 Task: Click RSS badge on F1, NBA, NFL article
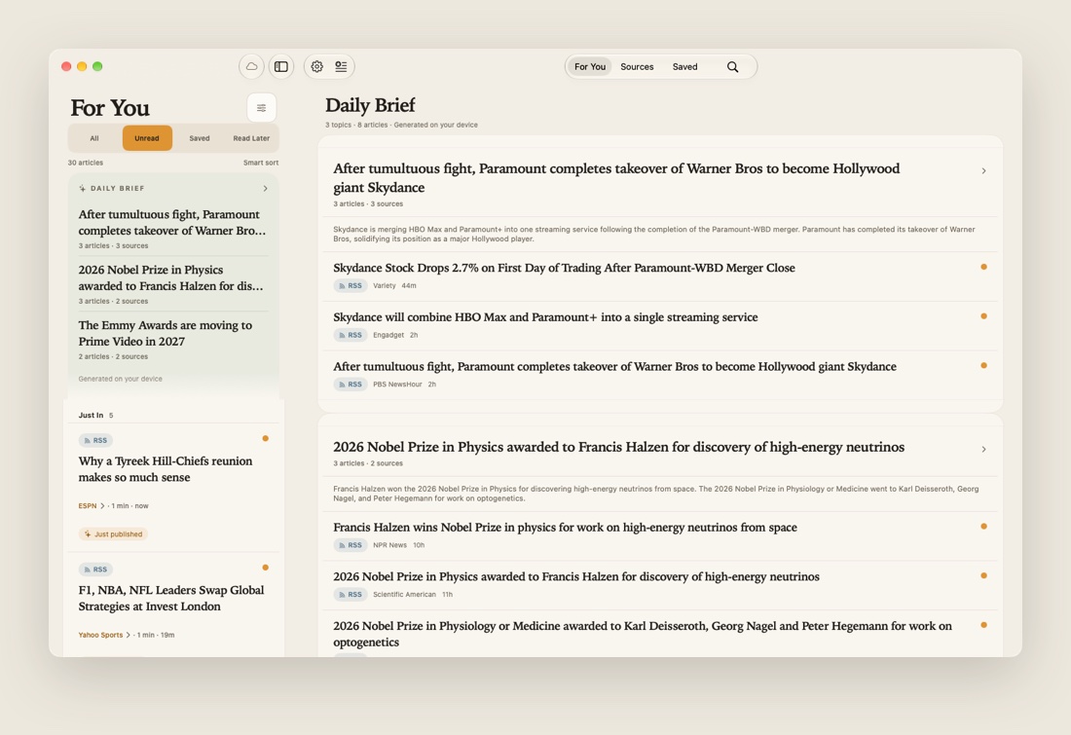[x=95, y=570]
